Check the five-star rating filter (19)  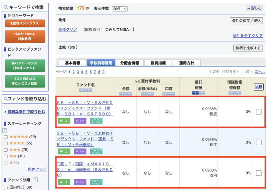(x=6, y=137)
